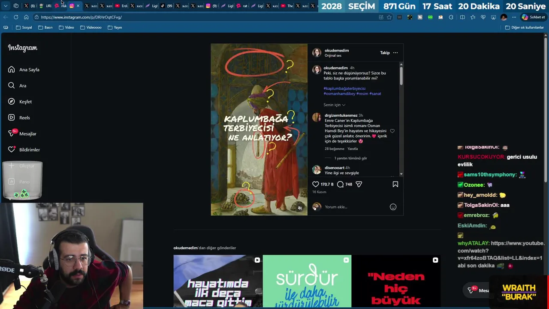Image resolution: width=549 pixels, height=309 pixels.
Task: Open Reels from the sidebar
Action: click(19, 118)
